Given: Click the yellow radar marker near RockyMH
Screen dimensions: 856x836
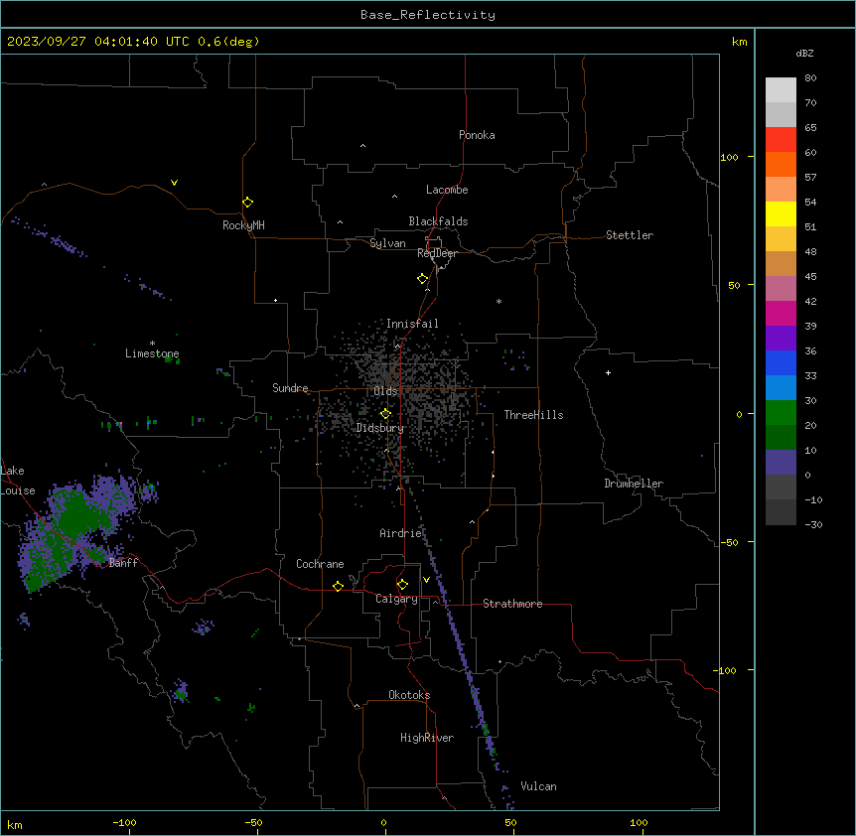Looking at the screenshot, I should point(248,203).
